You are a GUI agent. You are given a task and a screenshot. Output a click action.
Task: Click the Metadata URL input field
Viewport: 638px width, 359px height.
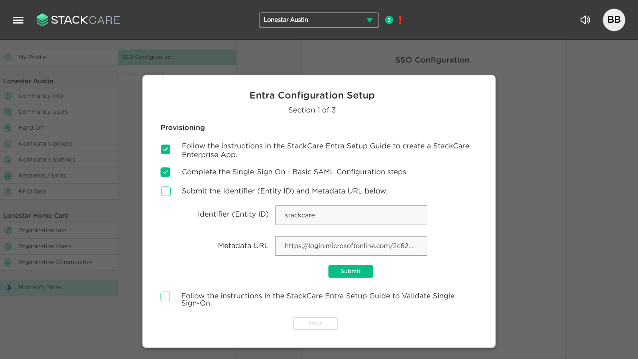(x=351, y=246)
